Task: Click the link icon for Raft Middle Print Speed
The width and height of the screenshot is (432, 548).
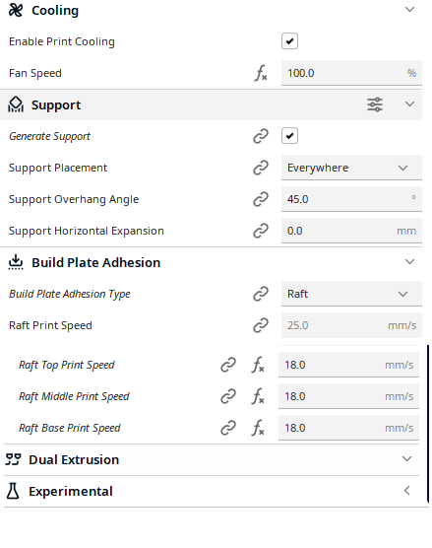Action: (228, 396)
